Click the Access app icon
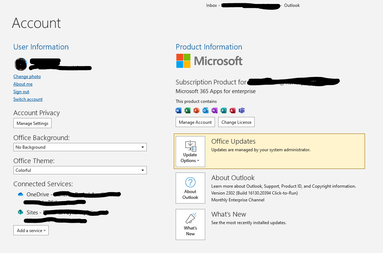This screenshot has width=383, height=253. pyautogui.click(x=233, y=110)
